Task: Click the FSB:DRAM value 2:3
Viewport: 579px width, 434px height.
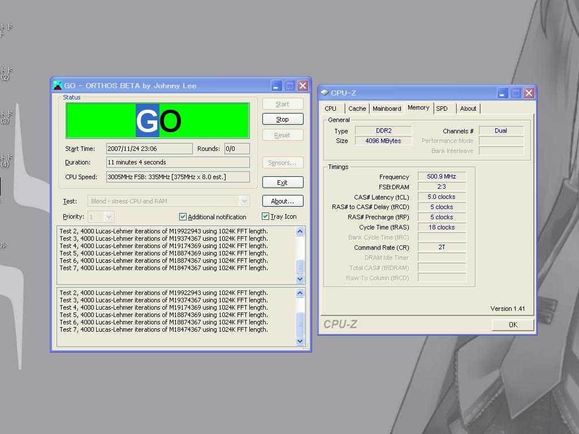Action: click(x=442, y=186)
